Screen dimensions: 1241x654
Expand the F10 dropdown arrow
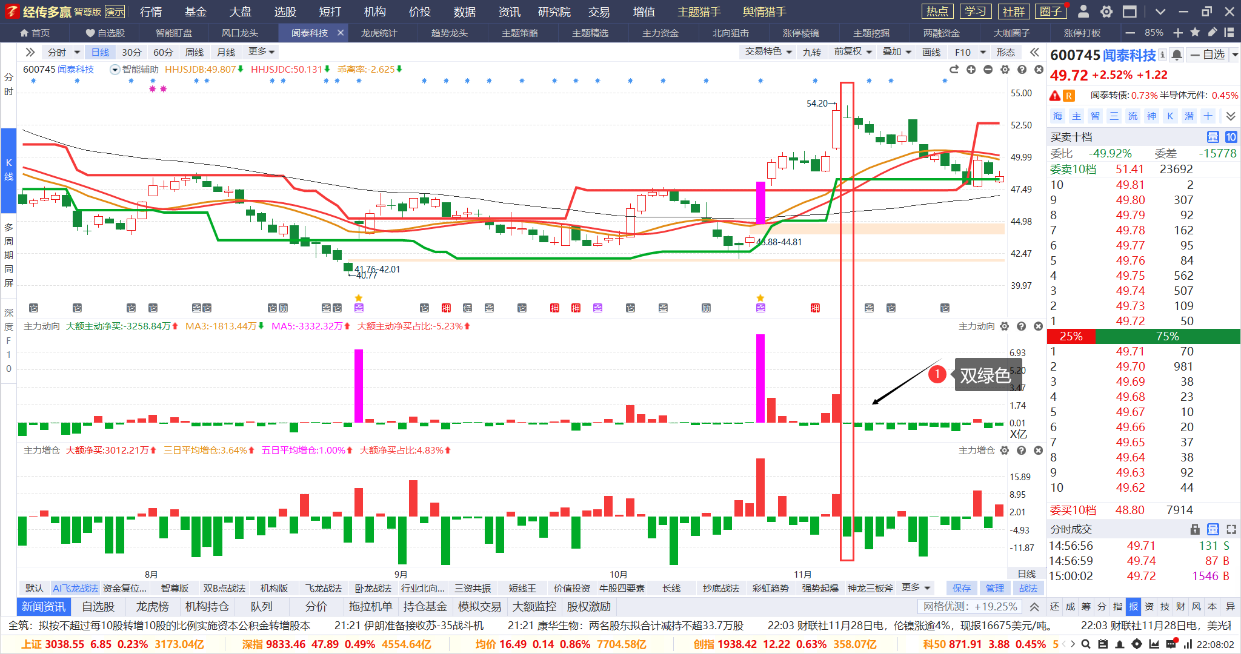983,52
